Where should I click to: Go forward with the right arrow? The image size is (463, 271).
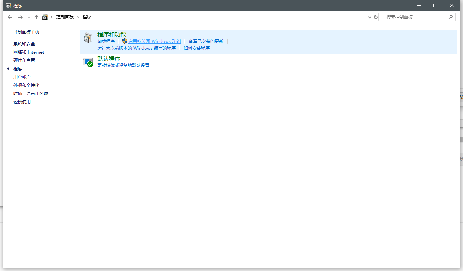click(x=20, y=17)
